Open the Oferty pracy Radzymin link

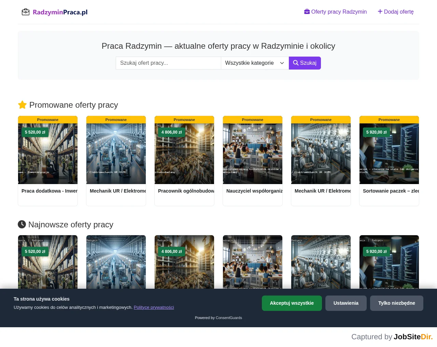pyautogui.click(x=335, y=12)
